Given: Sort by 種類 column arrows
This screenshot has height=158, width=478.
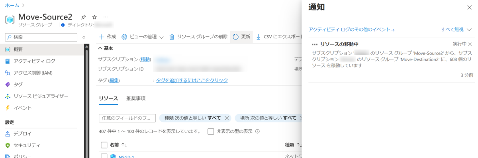Looking at the screenshot, I should [299, 145].
